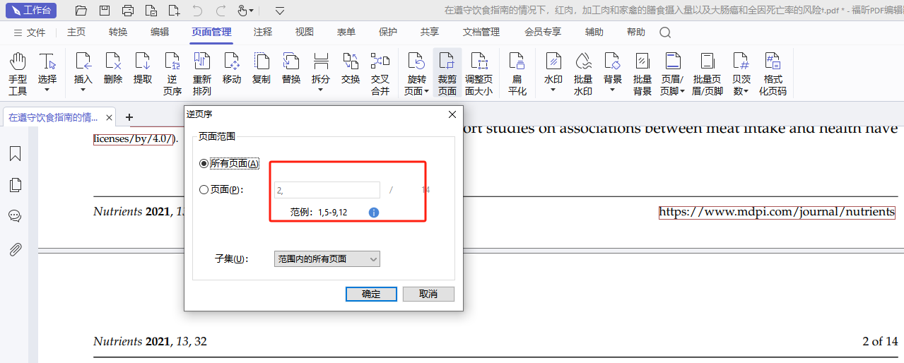Image resolution: width=904 pixels, height=363 pixels.
Task: Open the 文件 menu
Action: pos(30,32)
